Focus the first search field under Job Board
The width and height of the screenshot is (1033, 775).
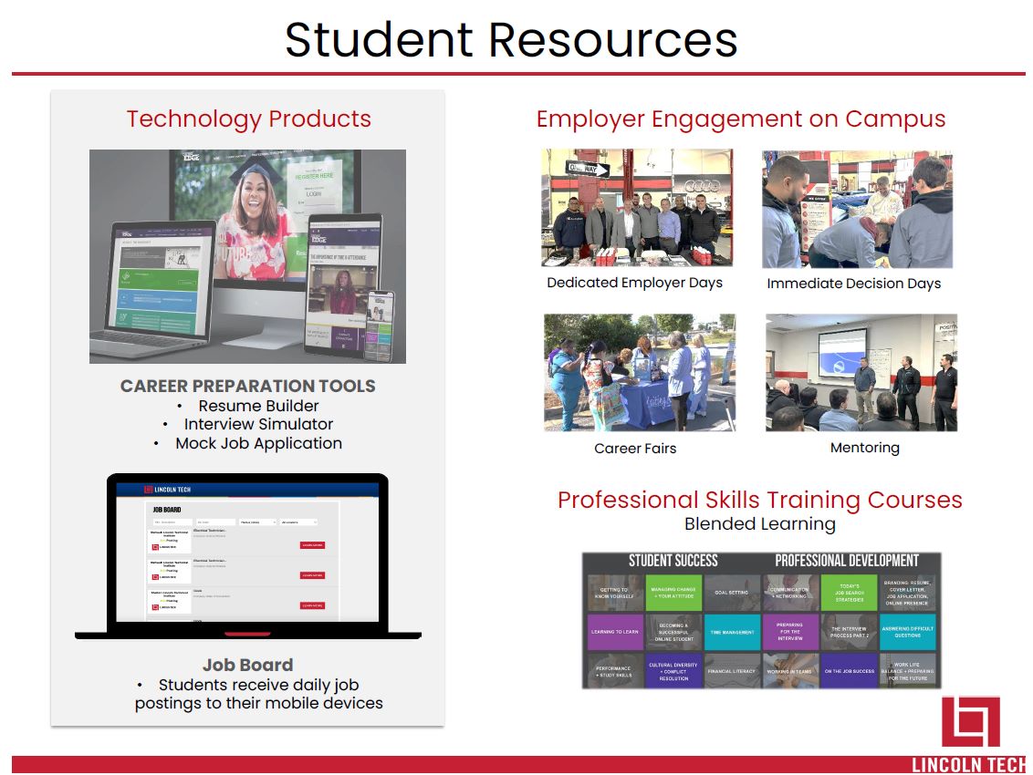[172, 522]
